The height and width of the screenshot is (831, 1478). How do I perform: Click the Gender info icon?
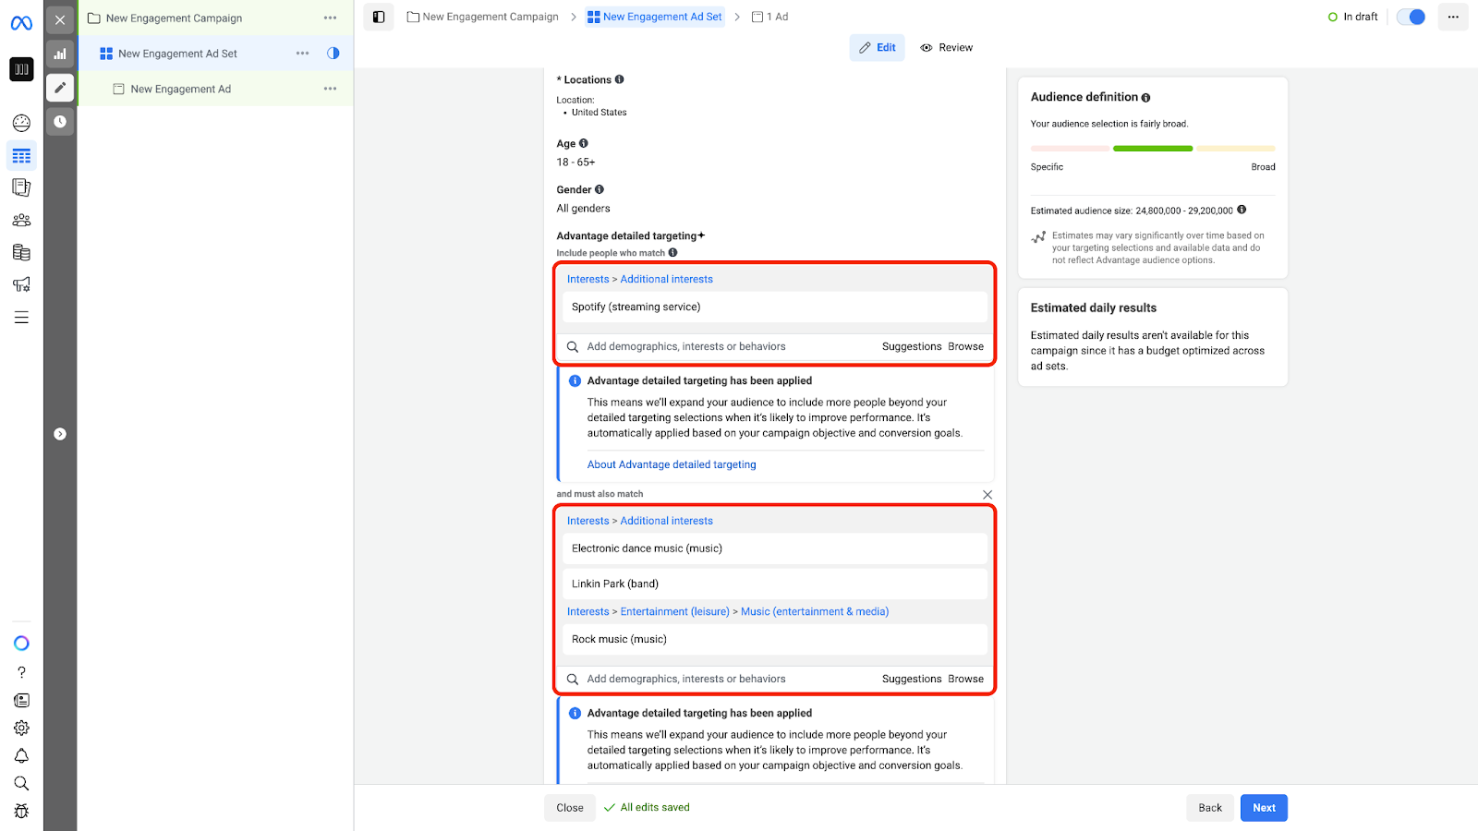coord(600,189)
